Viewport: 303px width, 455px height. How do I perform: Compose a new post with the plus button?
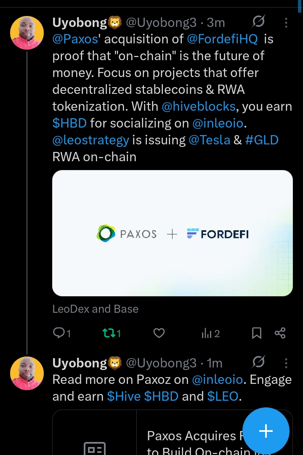[266, 431]
